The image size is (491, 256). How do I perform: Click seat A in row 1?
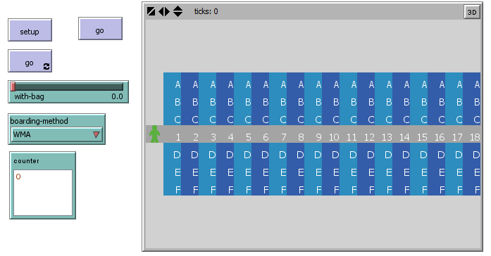pos(178,84)
